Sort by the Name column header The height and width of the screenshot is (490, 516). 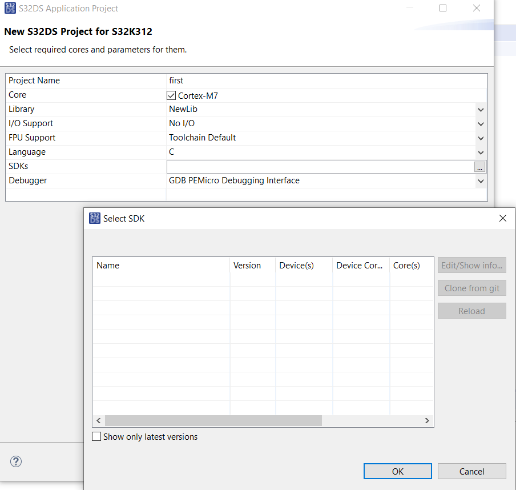click(x=160, y=265)
